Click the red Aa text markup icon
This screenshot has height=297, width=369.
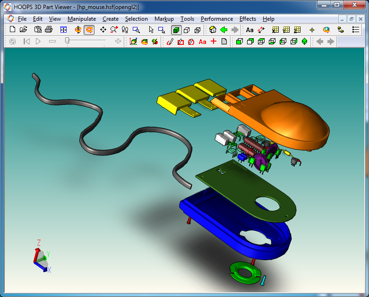[202, 42]
